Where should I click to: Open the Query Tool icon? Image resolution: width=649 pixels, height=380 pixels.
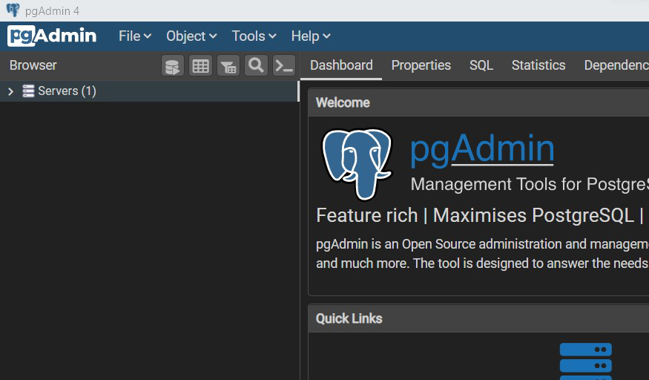point(172,66)
